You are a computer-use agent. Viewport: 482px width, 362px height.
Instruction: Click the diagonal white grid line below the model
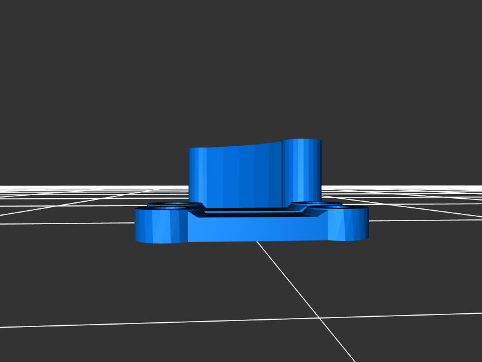(301, 290)
